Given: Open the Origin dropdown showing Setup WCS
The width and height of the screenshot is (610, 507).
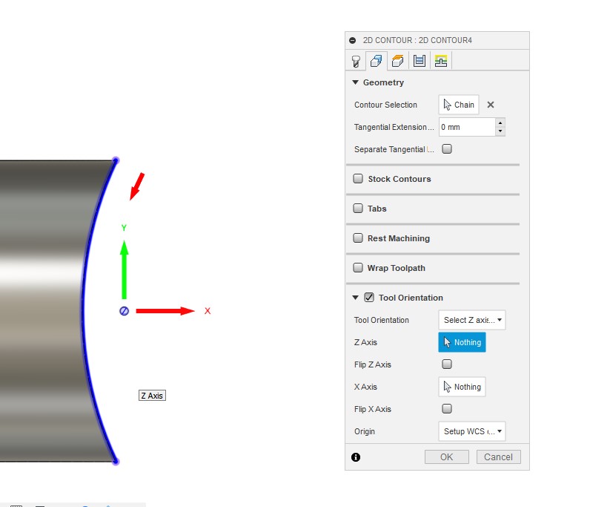Looking at the screenshot, I should 471,431.
